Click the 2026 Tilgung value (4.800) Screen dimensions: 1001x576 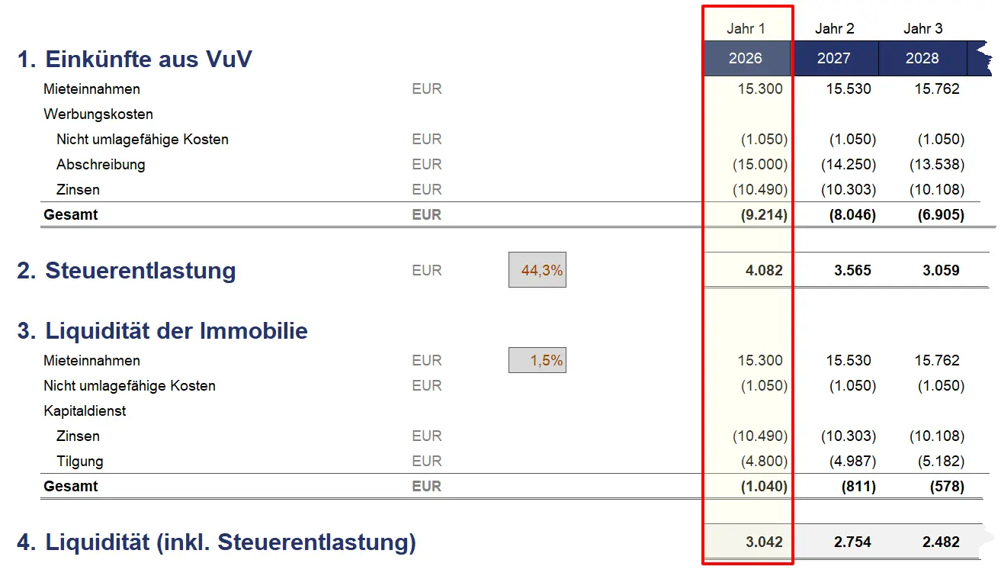764,462
